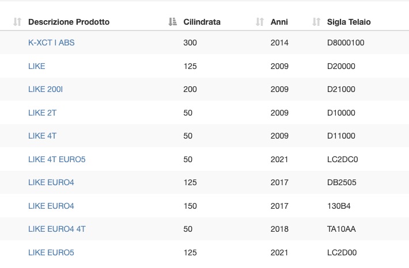Open the LIKE EURO5 link
This screenshot has width=409, height=268.
click(51, 252)
